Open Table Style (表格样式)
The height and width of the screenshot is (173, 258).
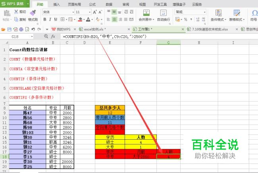[237, 15]
